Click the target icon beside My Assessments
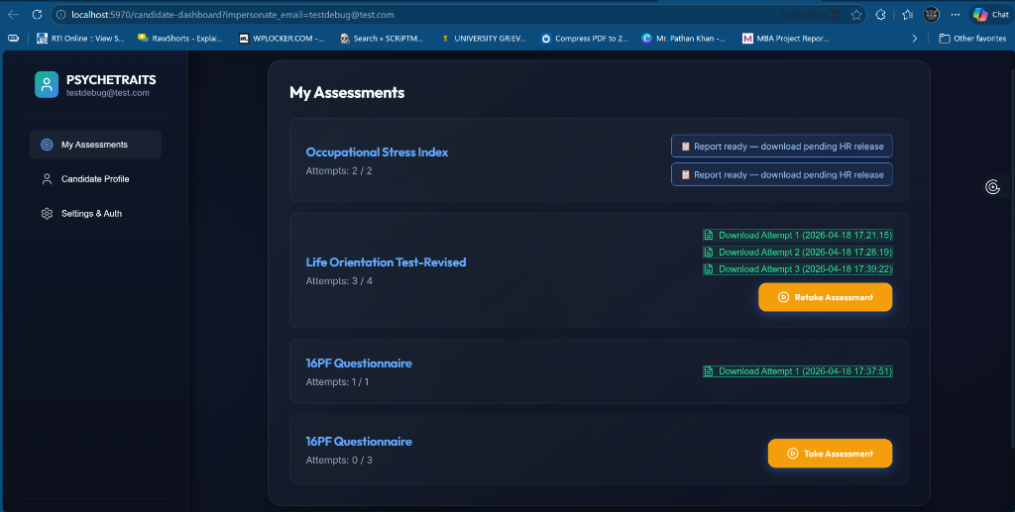 [47, 145]
